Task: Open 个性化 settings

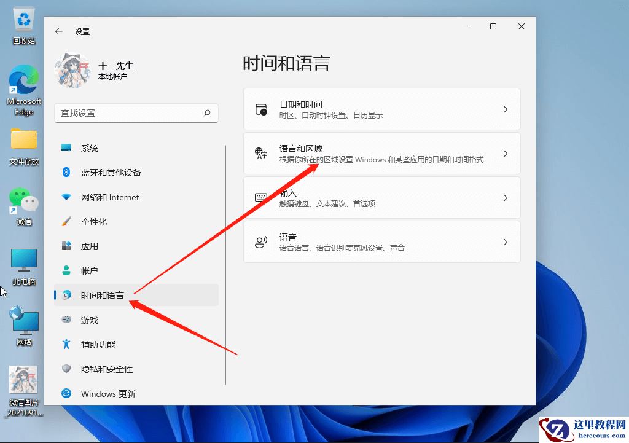Action: [95, 222]
